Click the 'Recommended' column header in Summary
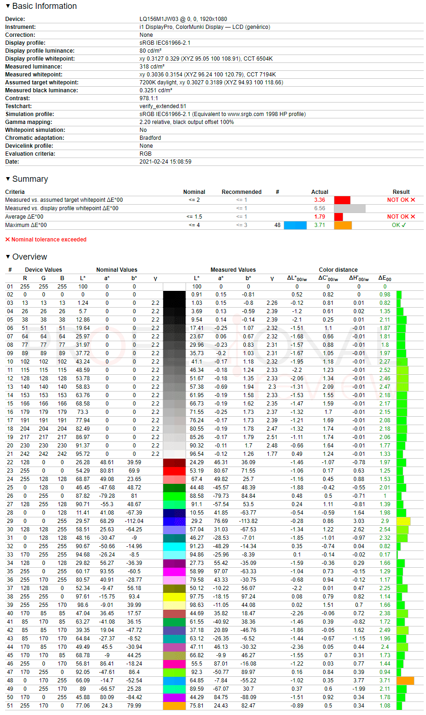Viewport: 426px width, 715px height. click(241, 192)
